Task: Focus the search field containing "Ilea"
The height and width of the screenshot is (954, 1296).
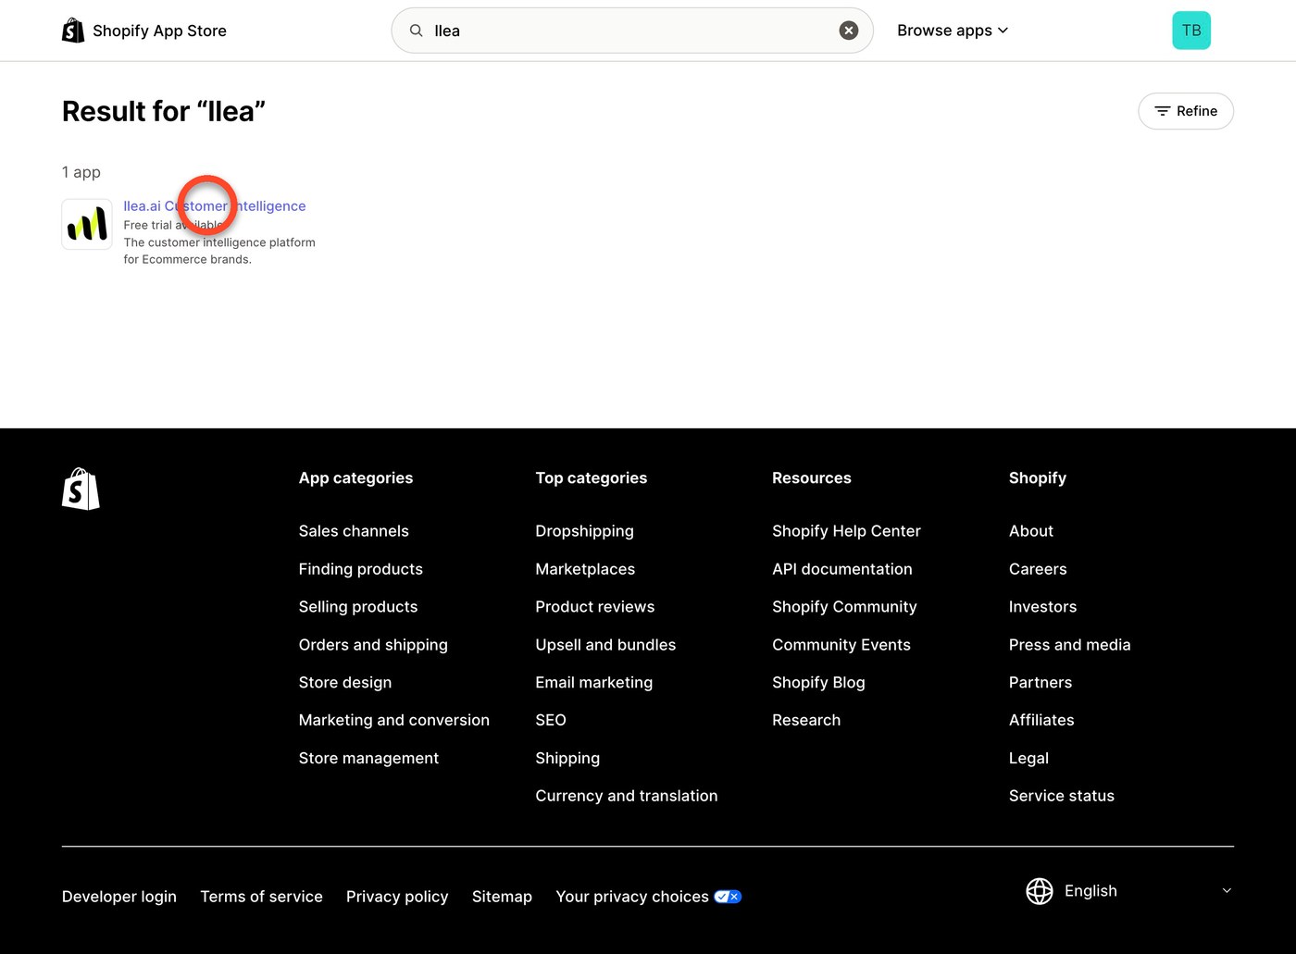Action: click(632, 31)
